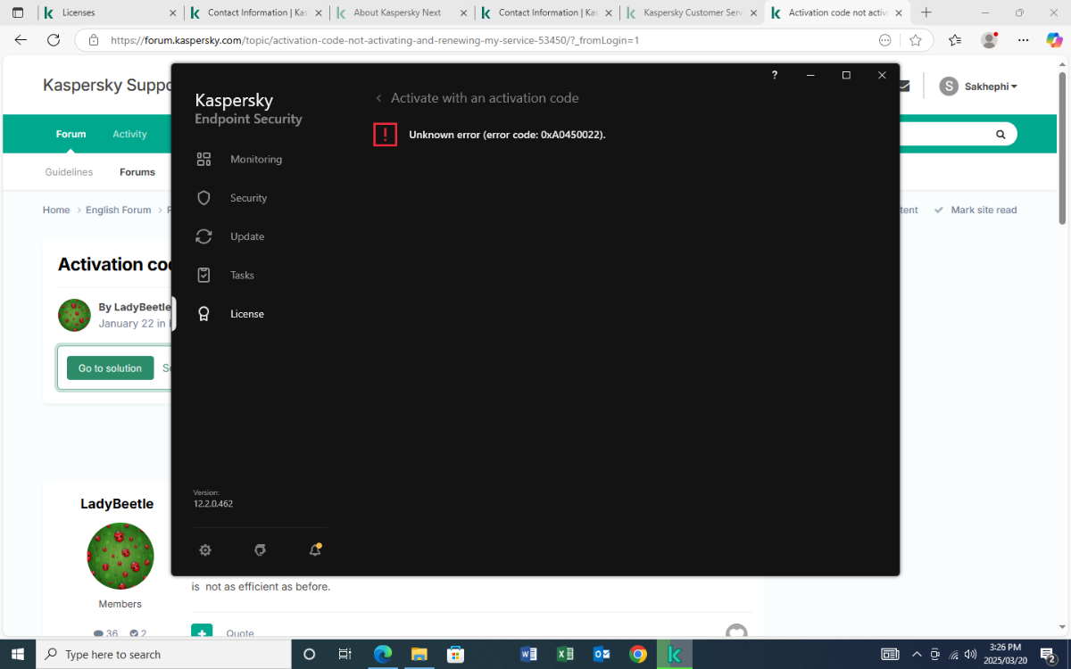
Task: Click English Forum breadcrumb link
Action: tap(118, 210)
